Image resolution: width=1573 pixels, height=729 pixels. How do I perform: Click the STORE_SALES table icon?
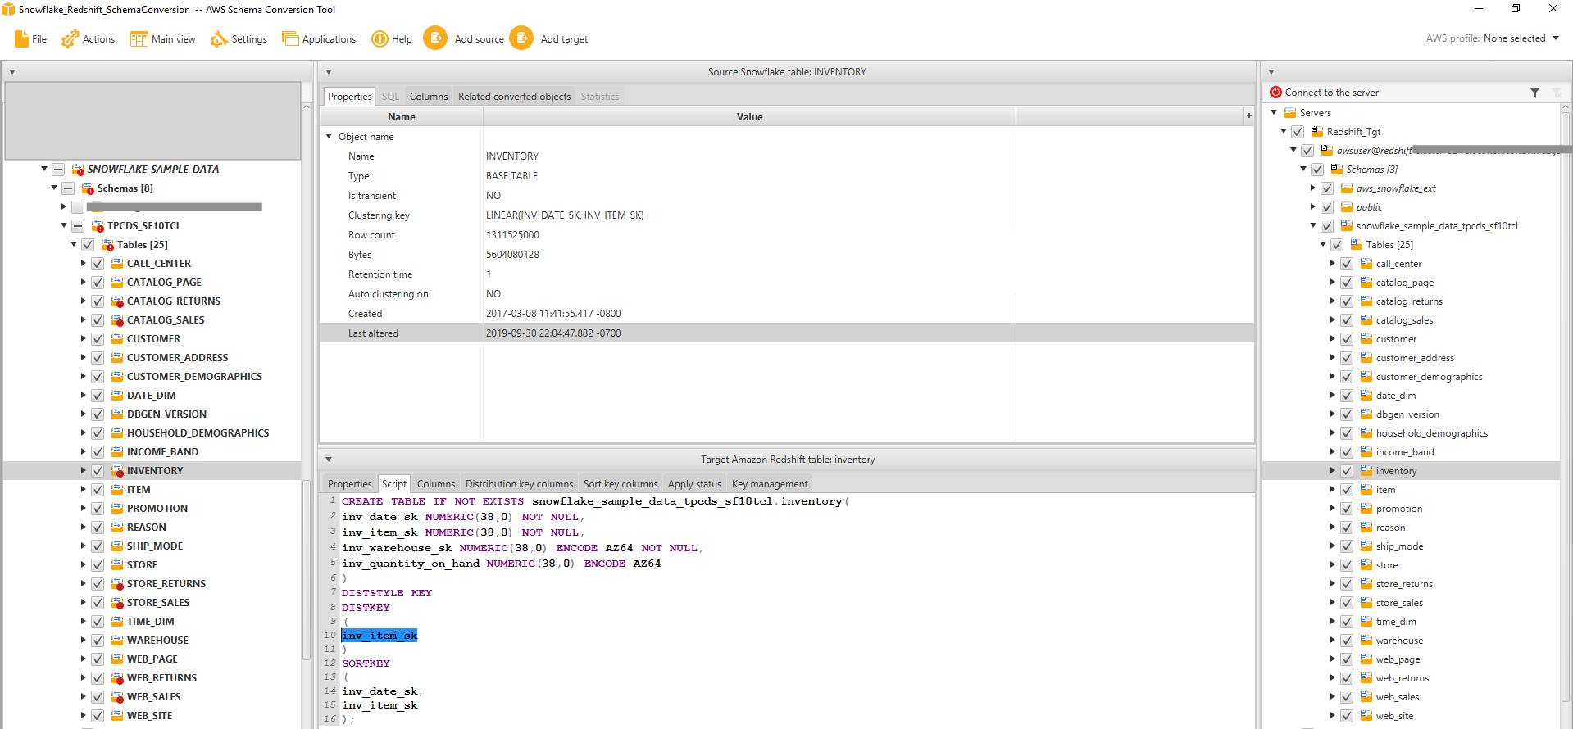[x=117, y=603]
